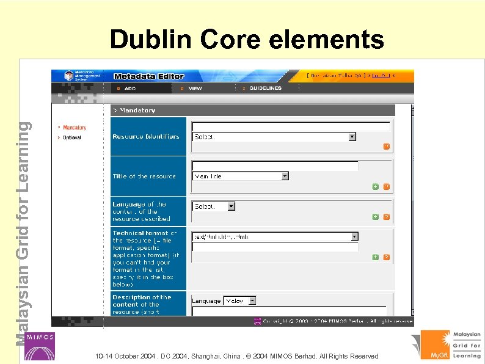Click the orange remove icon in Title row

(x=386, y=186)
